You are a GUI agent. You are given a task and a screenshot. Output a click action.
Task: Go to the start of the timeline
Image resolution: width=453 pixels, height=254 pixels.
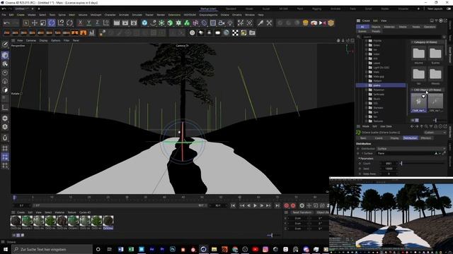[233, 205]
